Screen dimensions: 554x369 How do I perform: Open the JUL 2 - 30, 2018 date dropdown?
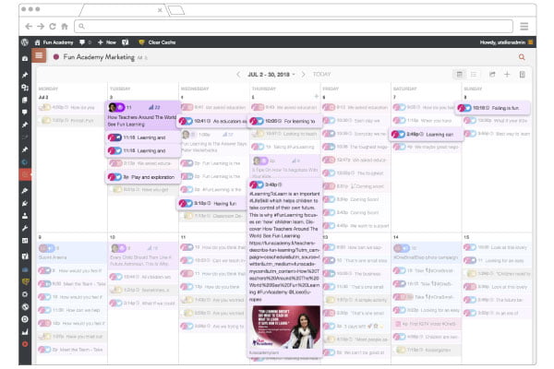(x=271, y=75)
